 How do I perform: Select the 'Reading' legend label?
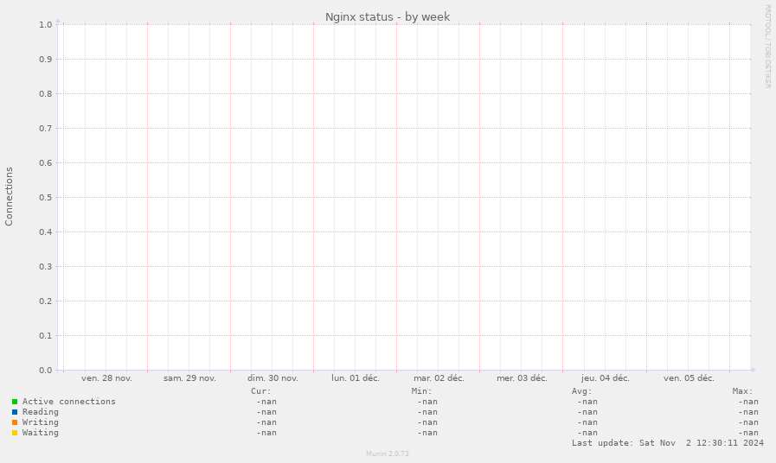pyautogui.click(x=40, y=412)
